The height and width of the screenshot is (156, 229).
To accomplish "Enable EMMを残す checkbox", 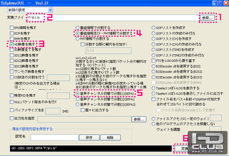I will pyautogui.click(x=12, y=39).
